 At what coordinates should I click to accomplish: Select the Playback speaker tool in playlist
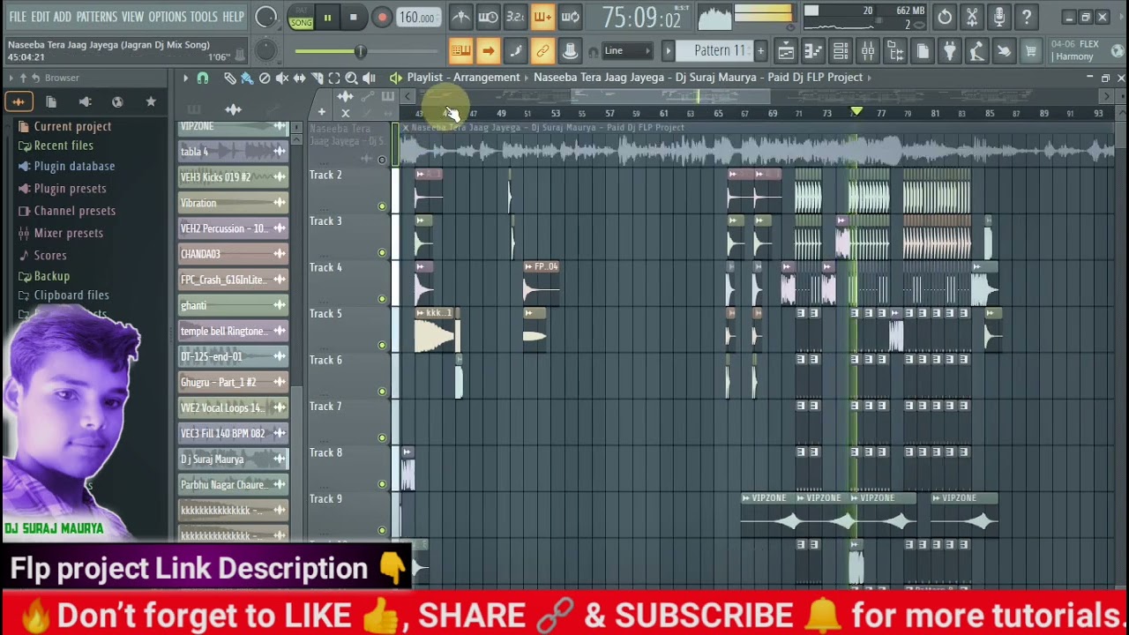pos(369,78)
